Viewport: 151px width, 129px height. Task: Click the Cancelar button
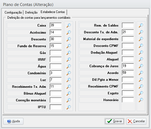point(136,121)
